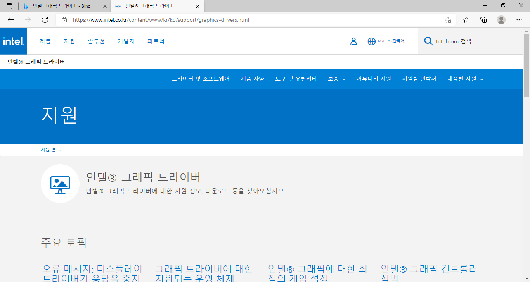Viewport: 530px width, 282px height.
Task: Click the magnifier search icon
Action: pyautogui.click(x=428, y=41)
